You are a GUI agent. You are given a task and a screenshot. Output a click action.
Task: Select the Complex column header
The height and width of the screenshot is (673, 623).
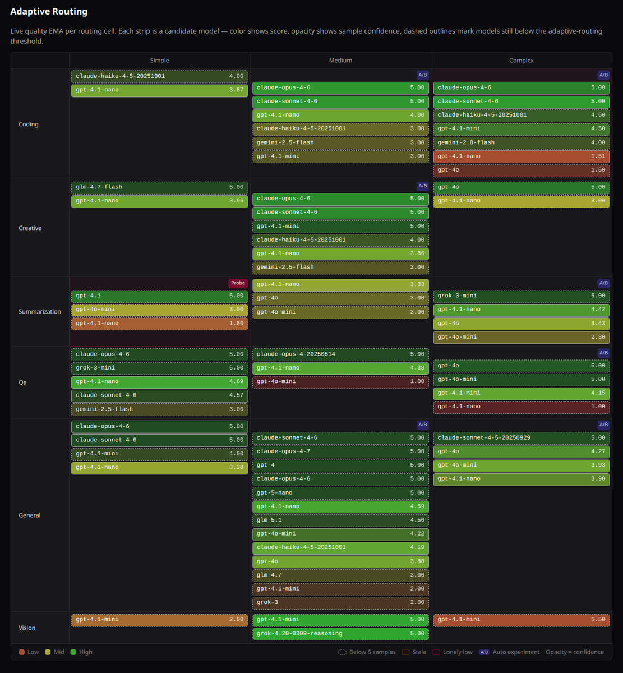[522, 61]
